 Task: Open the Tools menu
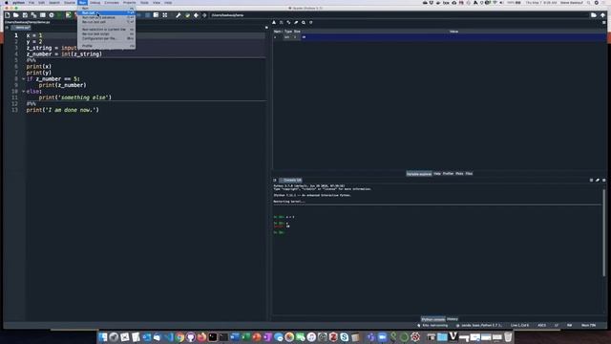click(x=144, y=3)
